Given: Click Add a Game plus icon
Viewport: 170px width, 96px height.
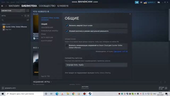Looking at the screenshot, I should coord(3,88).
